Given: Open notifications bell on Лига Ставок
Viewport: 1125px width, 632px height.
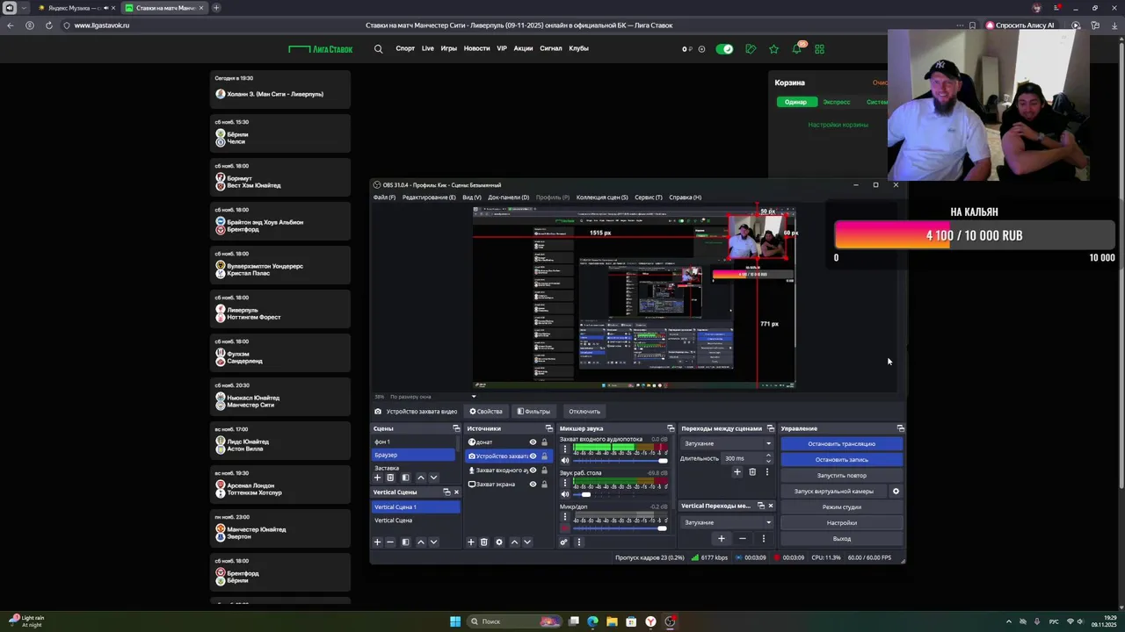Looking at the screenshot, I should (x=796, y=49).
